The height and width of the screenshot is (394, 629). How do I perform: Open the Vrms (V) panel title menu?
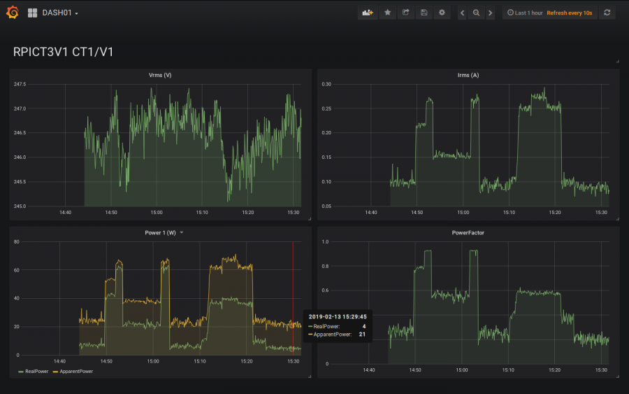tap(160, 75)
